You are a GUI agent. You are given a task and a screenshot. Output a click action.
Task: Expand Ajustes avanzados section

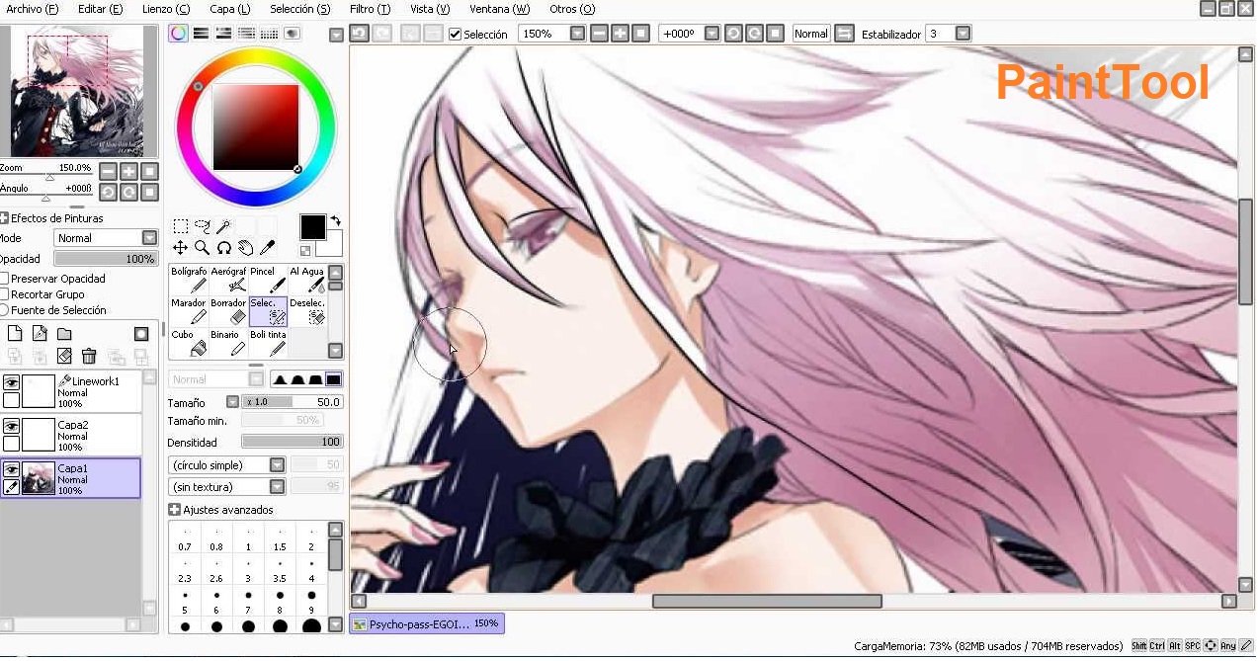174,510
